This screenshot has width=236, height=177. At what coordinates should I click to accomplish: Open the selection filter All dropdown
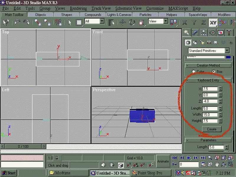click(102, 21)
